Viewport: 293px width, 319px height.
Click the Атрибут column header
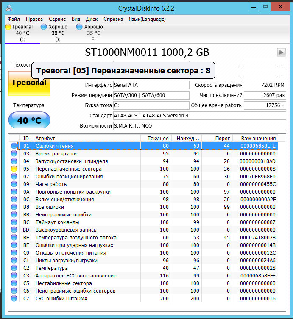(87, 139)
